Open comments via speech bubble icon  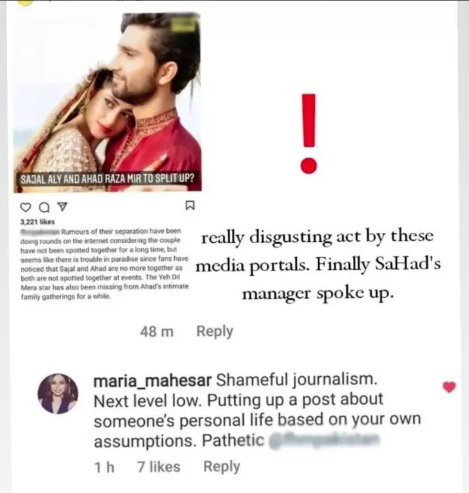(44, 208)
